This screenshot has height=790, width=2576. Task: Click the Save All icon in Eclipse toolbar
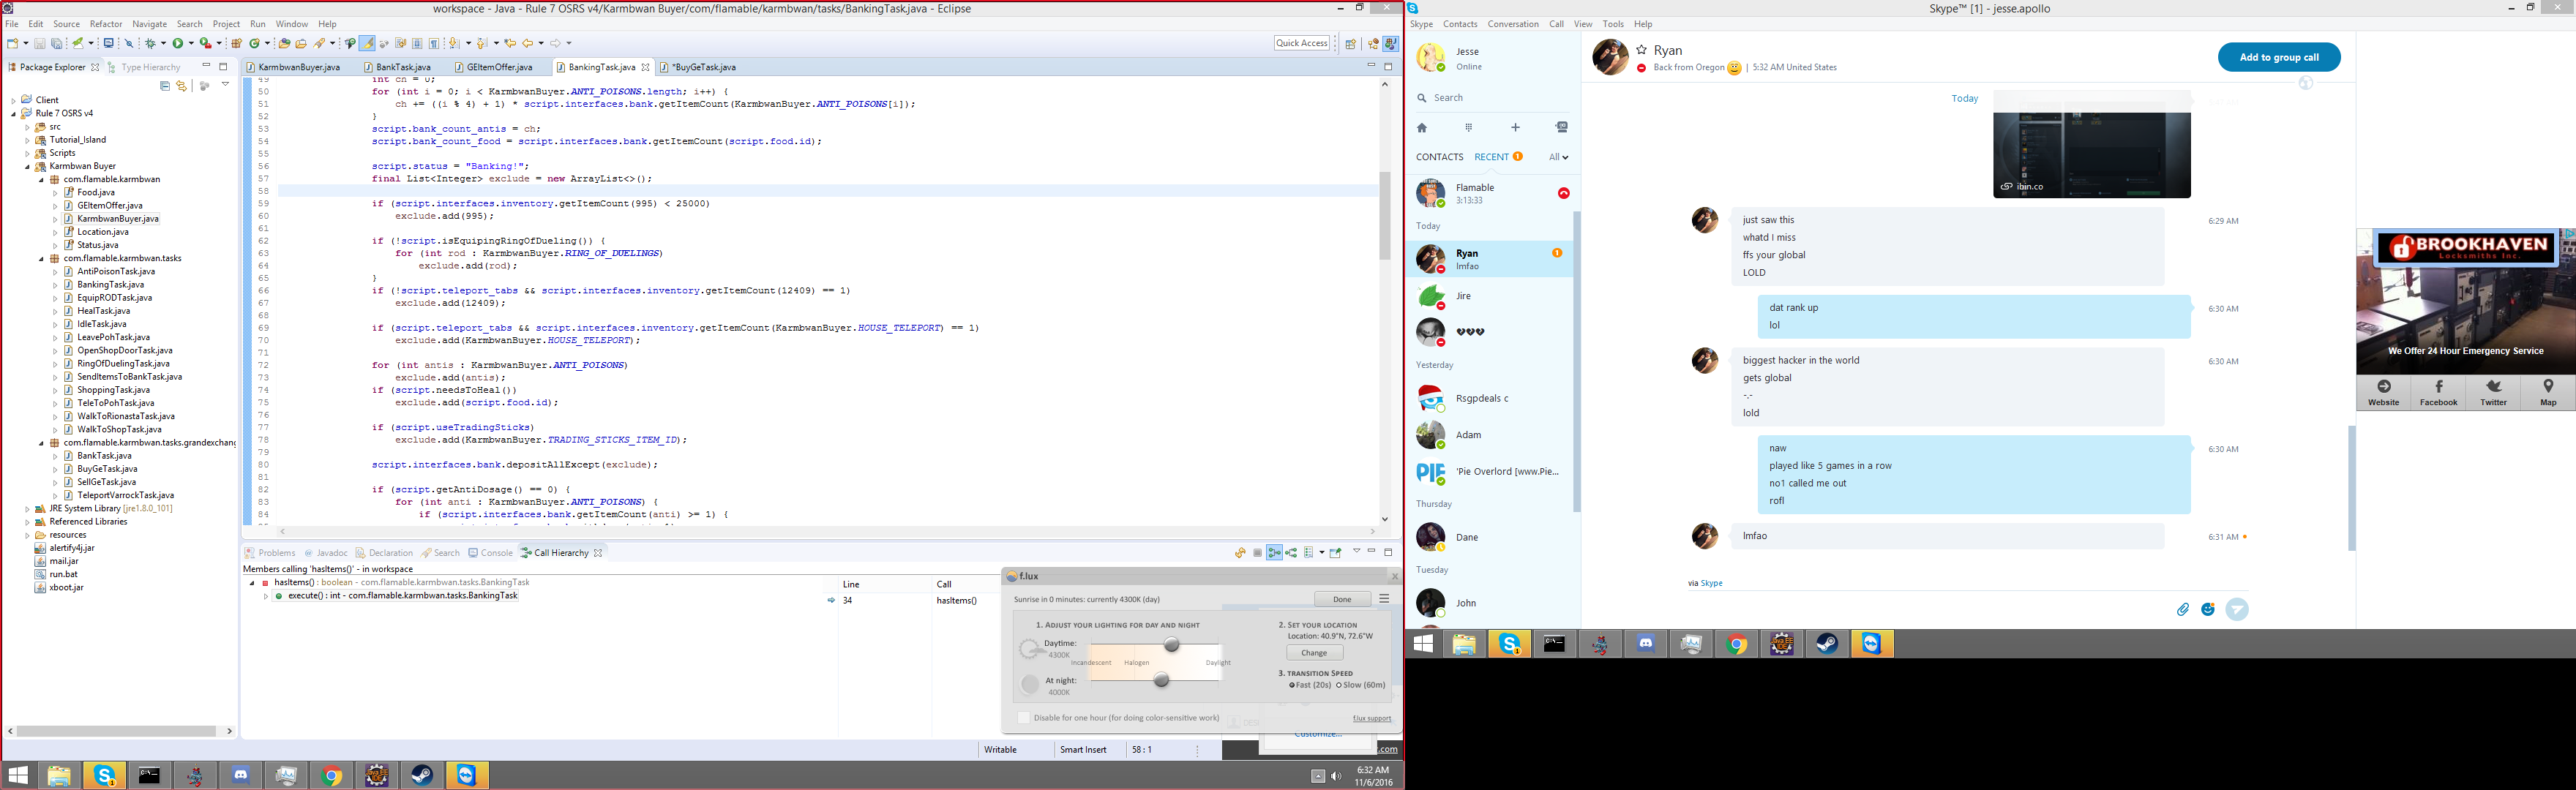click(57, 43)
